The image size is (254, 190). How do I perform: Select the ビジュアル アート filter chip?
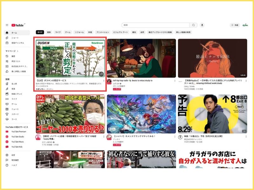click(120, 32)
